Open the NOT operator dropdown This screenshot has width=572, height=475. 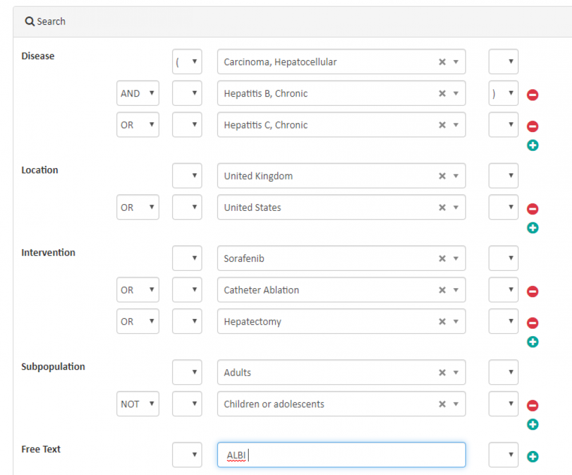[137, 404]
